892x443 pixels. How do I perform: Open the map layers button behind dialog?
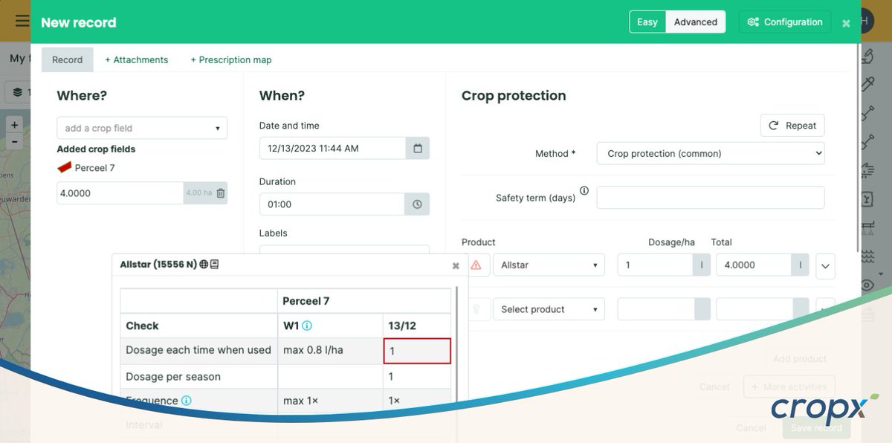tap(19, 92)
